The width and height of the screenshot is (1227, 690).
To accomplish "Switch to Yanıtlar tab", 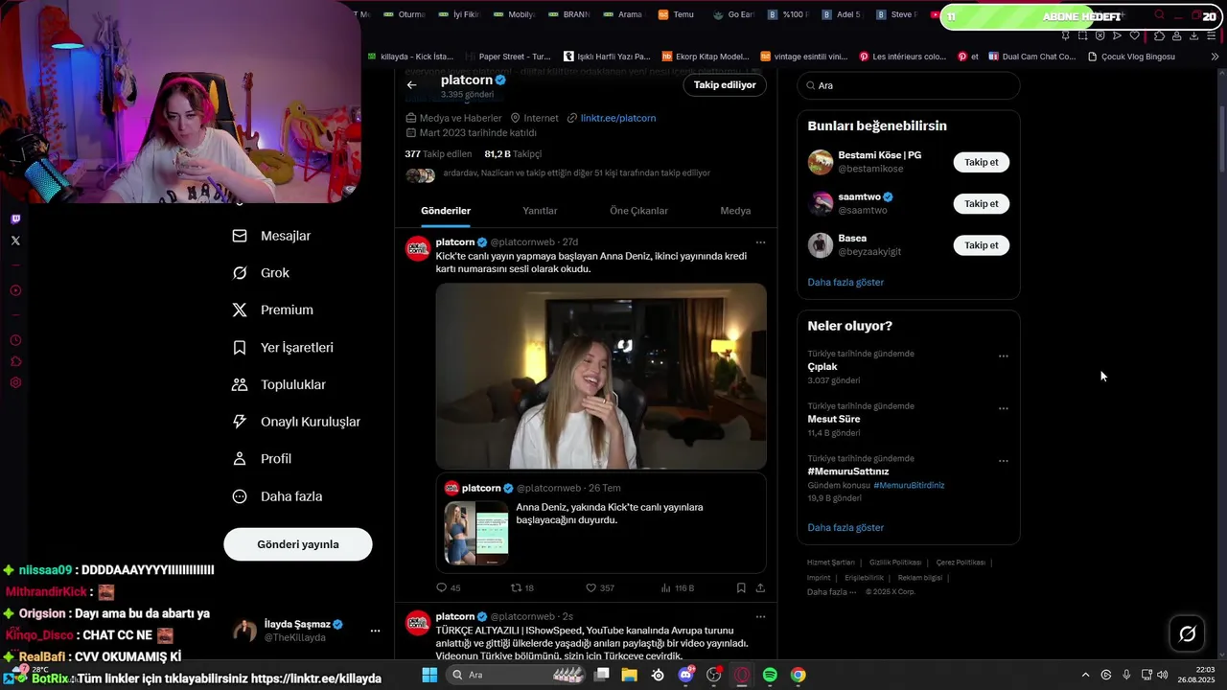I will point(540,211).
